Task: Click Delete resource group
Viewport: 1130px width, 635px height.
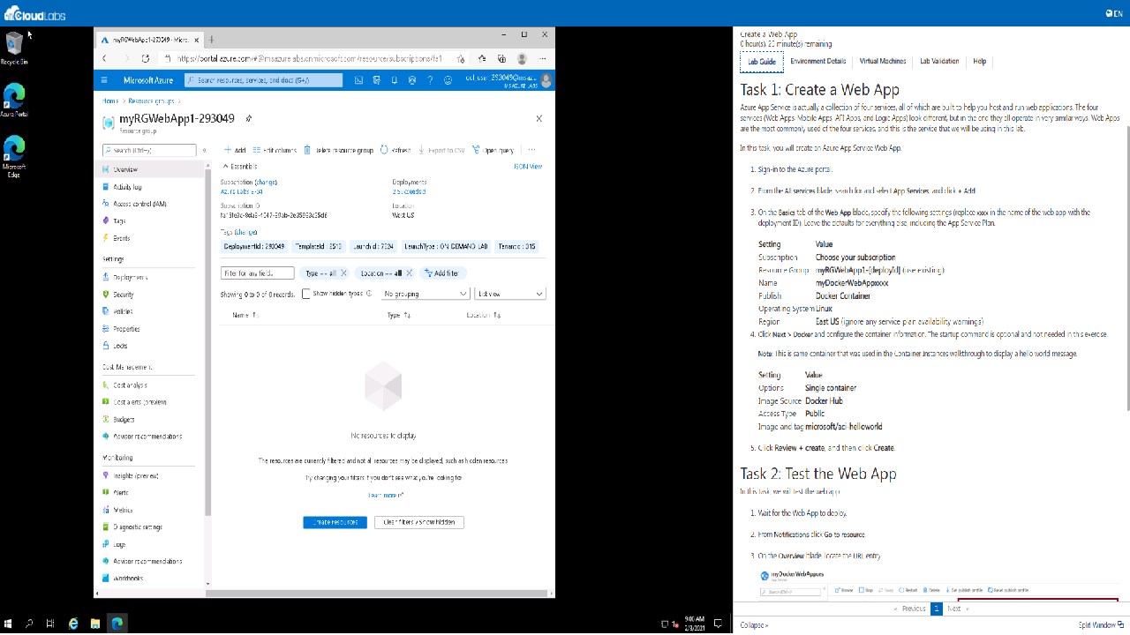Action: point(339,150)
